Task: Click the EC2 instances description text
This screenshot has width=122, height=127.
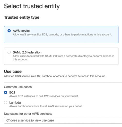Action: pos(44,96)
